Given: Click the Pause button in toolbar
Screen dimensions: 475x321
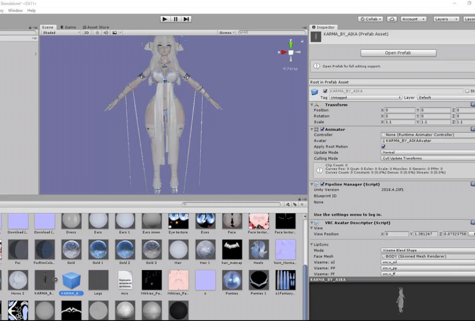Looking at the screenshot, I should click(176, 19).
